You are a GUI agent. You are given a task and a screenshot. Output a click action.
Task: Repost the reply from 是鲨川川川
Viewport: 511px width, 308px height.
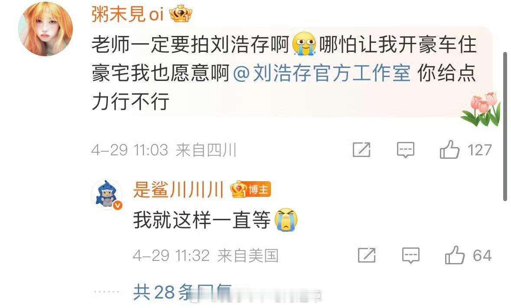[367, 255]
